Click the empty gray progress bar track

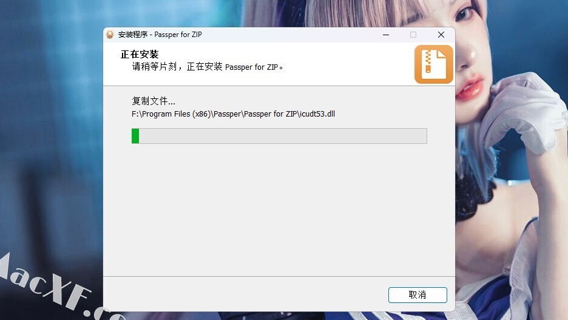point(283,136)
